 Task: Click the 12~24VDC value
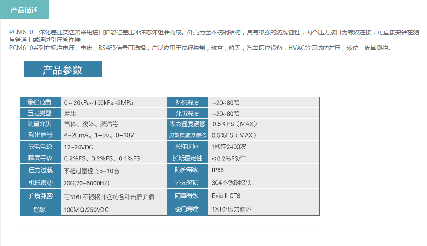[78, 147]
